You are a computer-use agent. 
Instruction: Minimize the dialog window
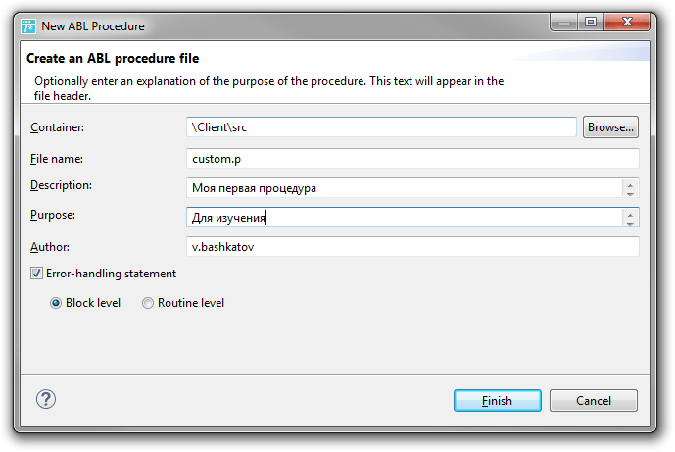point(564,22)
